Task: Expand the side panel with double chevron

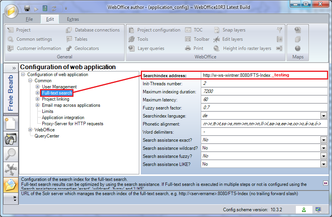Action: (x=14, y=68)
